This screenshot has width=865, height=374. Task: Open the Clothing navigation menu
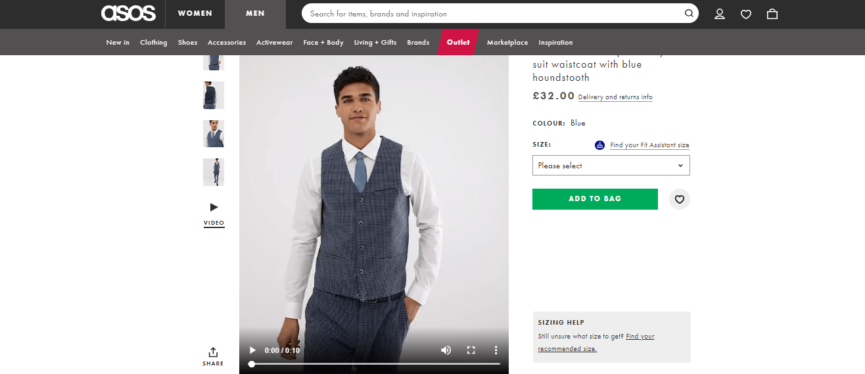coord(154,43)
